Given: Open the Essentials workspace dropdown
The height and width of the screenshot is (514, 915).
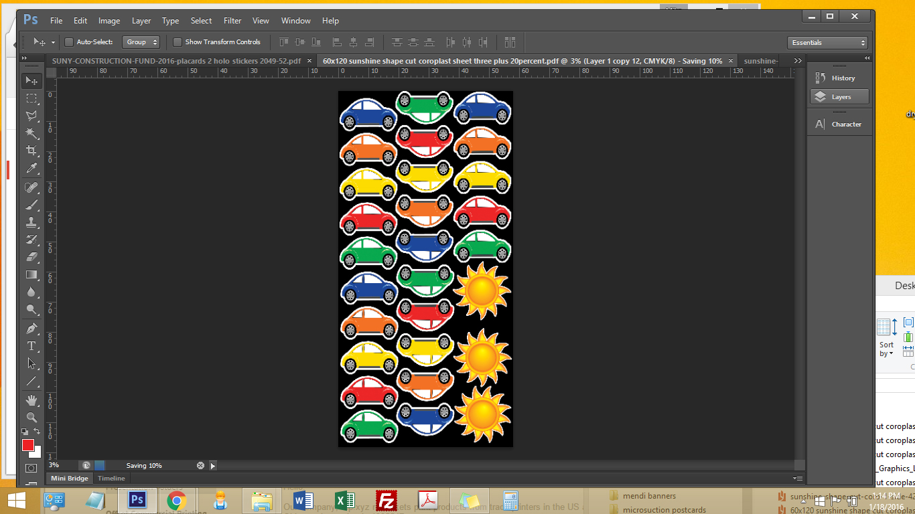Looking at the screenshot, I should [828, 43].
